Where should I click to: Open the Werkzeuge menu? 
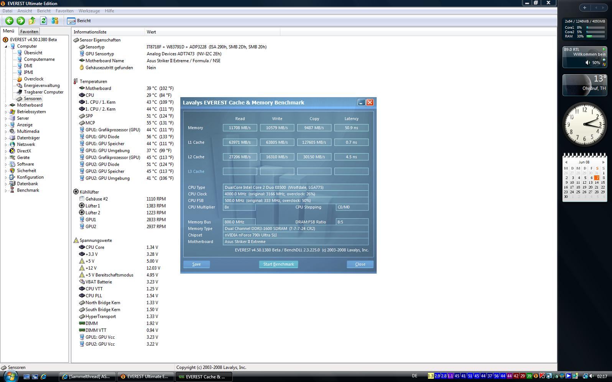pyautogui.click(x=89, y=11)
